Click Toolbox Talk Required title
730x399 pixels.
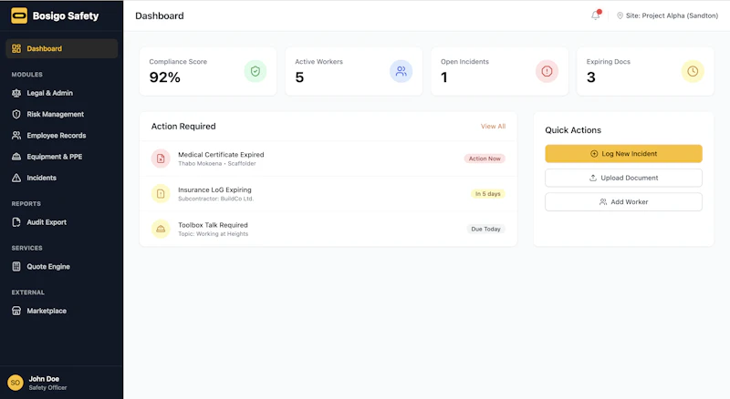point(213,225)
